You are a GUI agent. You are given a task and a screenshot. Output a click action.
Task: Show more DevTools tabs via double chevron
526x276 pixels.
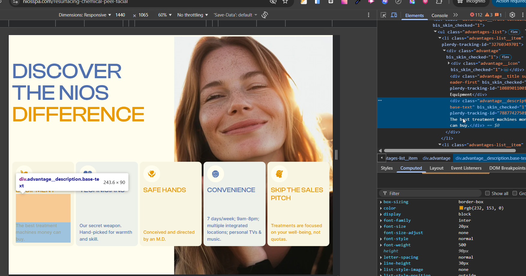pos(455,15)
